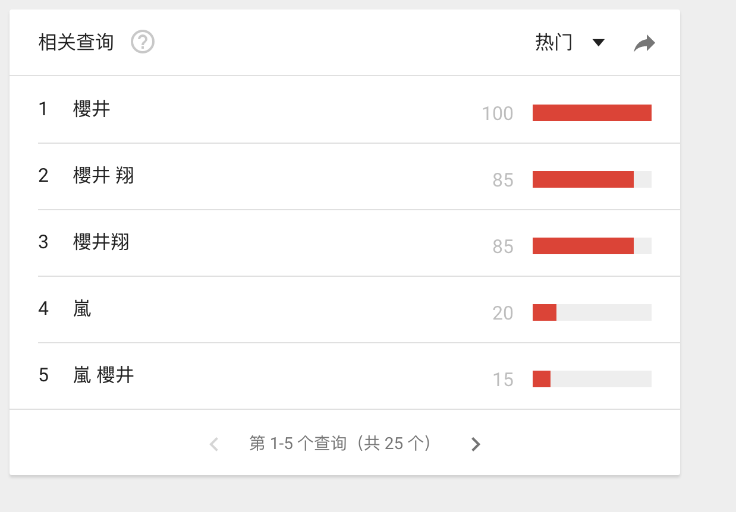
Task: Click the help question mark icon
Action: pyautogui.click(x=143, y=43)
